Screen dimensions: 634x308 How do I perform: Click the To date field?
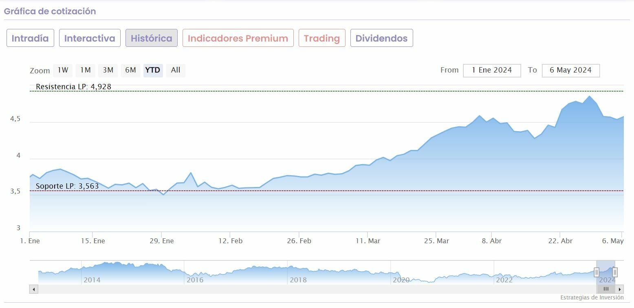[570, 70]
